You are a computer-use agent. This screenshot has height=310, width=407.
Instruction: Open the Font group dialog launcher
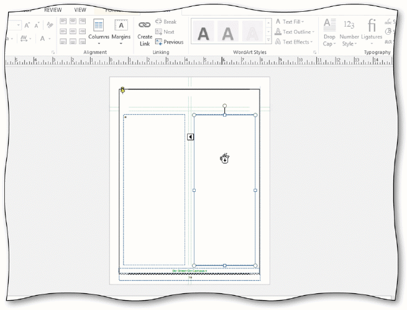coord(53,52)
